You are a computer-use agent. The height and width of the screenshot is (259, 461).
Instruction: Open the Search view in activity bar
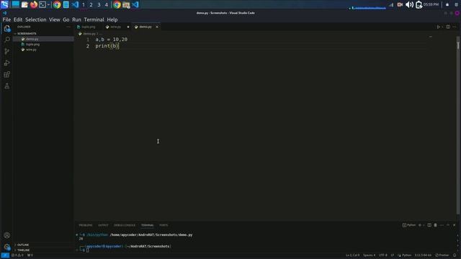click(x=7, y=40)
